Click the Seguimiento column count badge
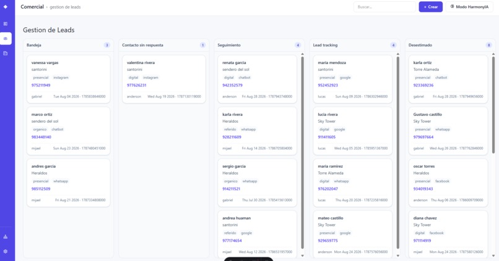Screen dimensions: 499x261 click(x=298, y=45)
